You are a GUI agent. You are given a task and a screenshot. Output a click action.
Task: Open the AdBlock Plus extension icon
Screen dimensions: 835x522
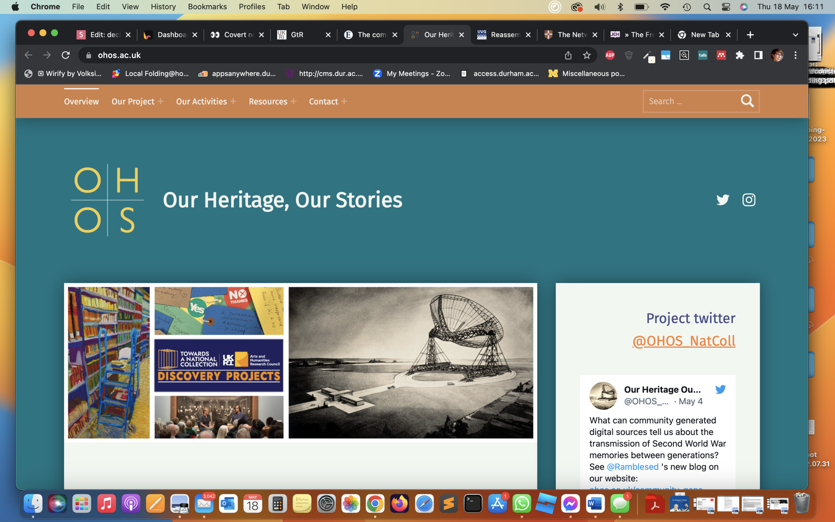[x=610, y=55]
